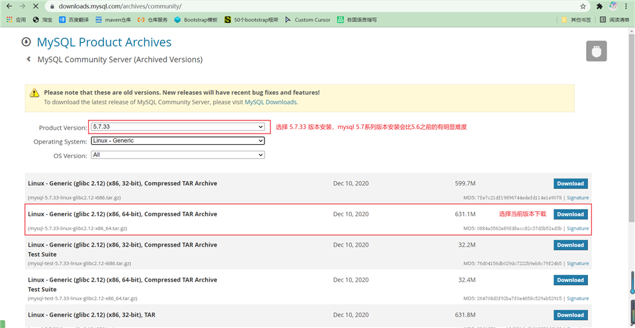Download the 64-bit Test Suite 32.4M
The image size is (635, 328).
(571, 280)
